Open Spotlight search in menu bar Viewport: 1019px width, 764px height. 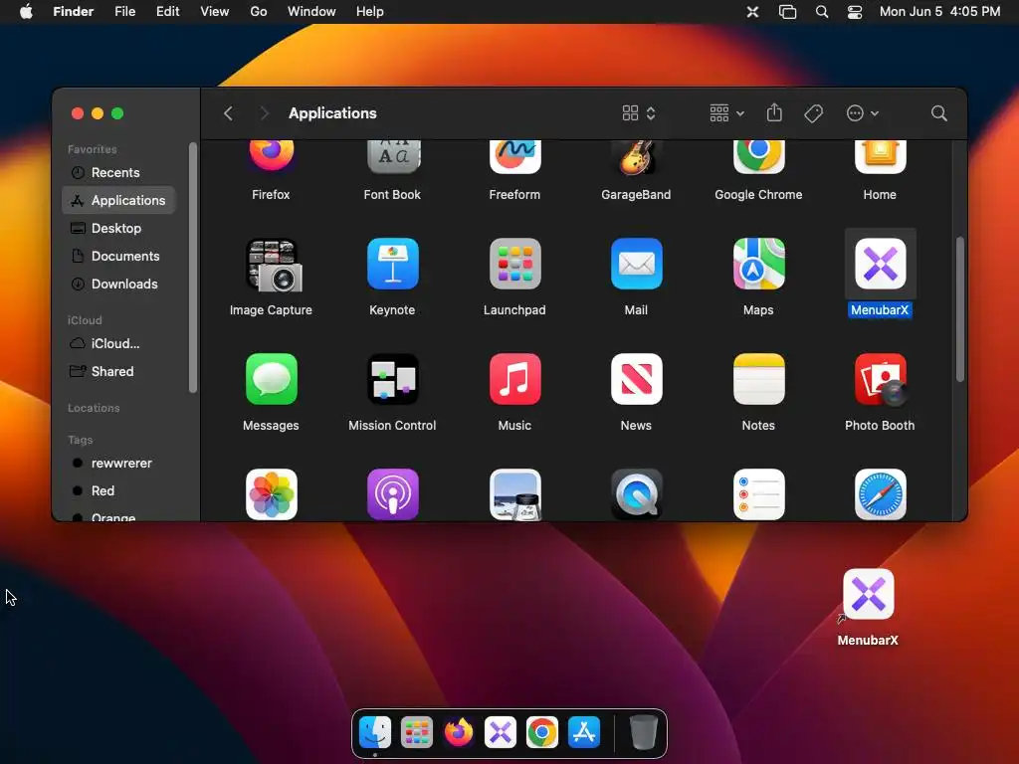pos(821,12)
